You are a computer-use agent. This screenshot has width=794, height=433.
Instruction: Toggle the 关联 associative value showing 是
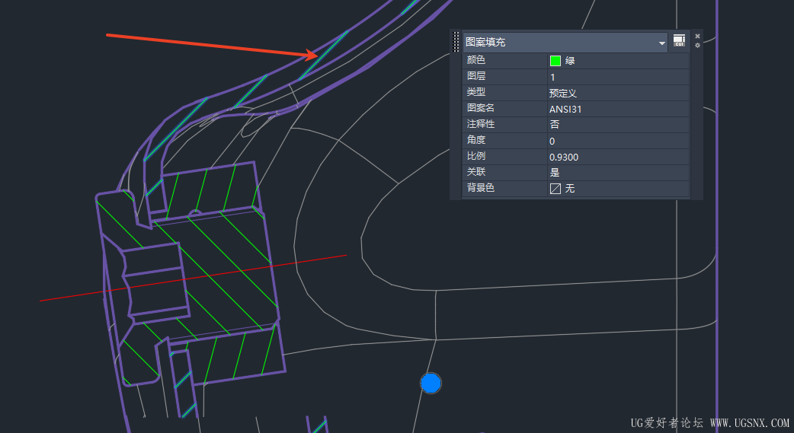coord(618,173)
